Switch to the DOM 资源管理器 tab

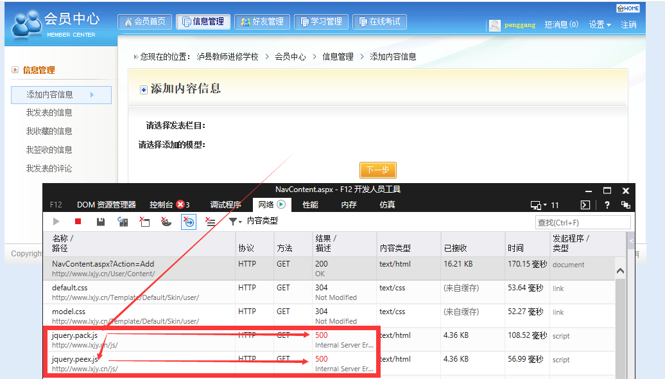coord(106,205)
